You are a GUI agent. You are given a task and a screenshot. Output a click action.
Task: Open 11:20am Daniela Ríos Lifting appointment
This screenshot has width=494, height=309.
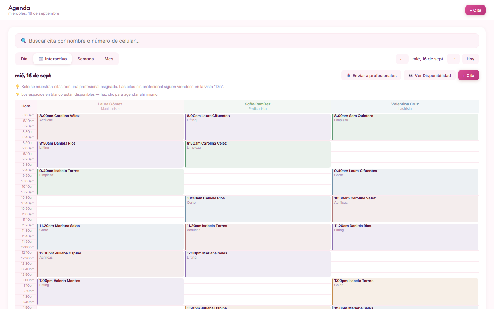coord(405,237)
